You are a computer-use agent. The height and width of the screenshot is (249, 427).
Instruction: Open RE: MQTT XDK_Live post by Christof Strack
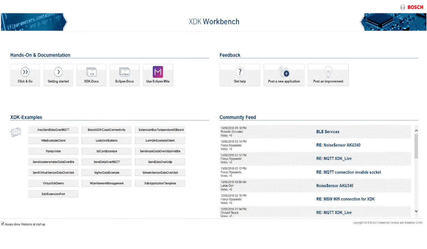pyautogui.click(x=334, y=213)
